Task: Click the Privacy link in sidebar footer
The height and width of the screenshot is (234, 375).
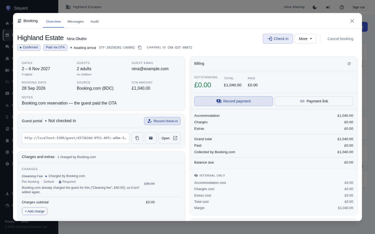Action: click(10, 222)
